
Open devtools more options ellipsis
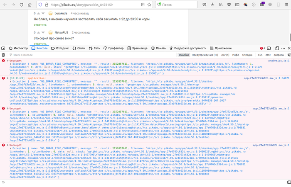[283, 48]
